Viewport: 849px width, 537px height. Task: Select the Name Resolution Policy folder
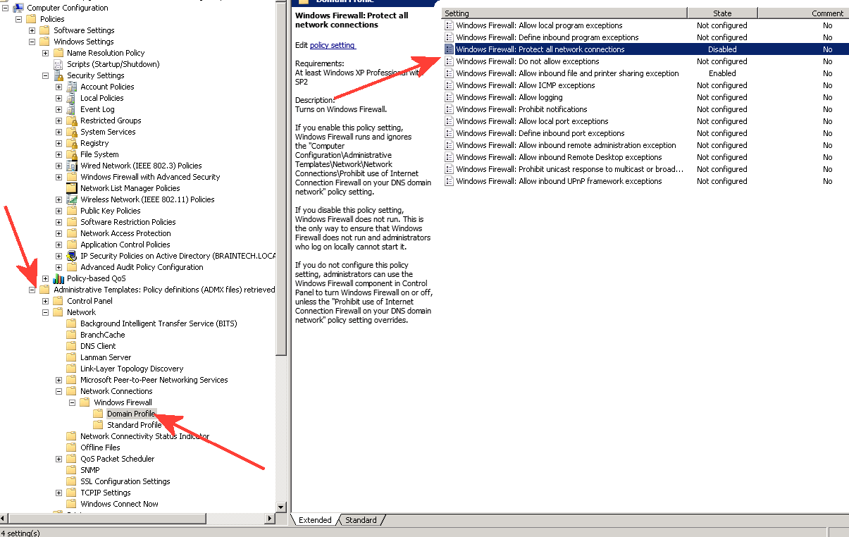pos(106,53)
